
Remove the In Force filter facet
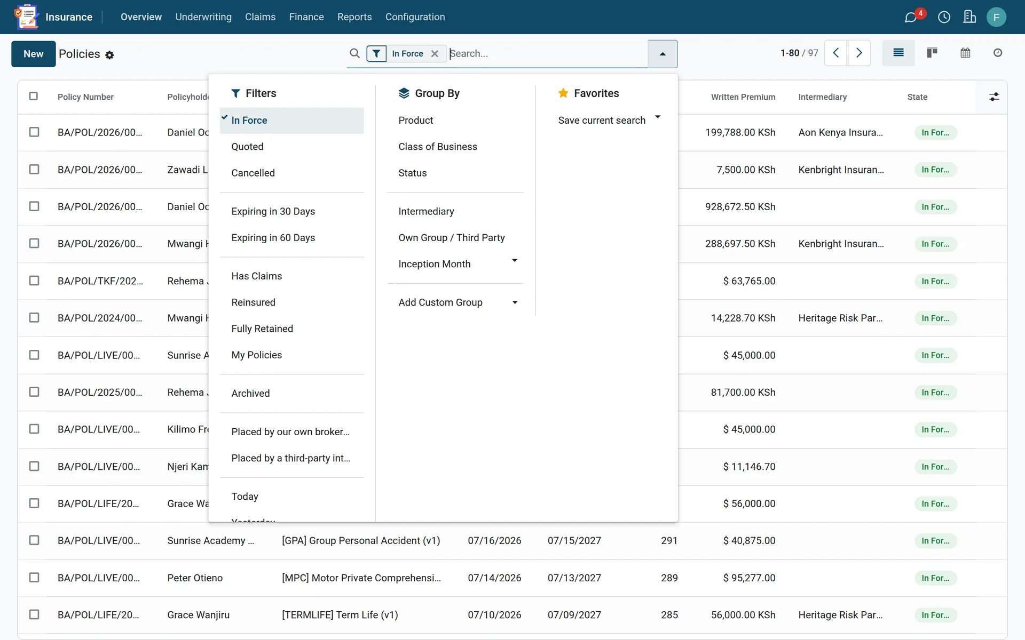[435, 53]
